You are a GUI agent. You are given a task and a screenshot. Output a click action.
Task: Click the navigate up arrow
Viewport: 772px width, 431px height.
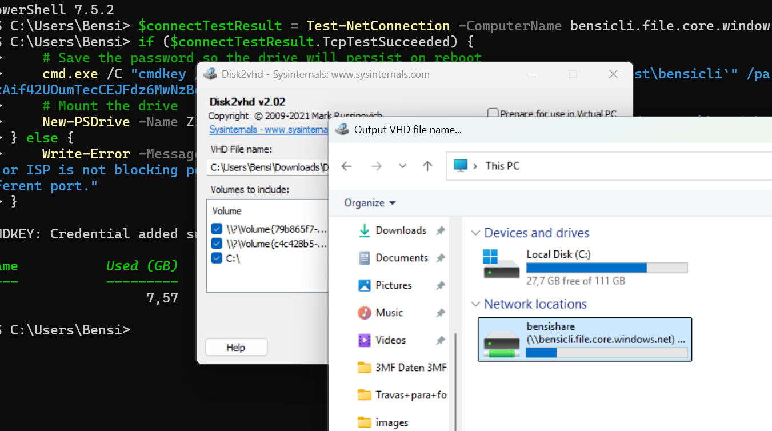coord(427,166)
